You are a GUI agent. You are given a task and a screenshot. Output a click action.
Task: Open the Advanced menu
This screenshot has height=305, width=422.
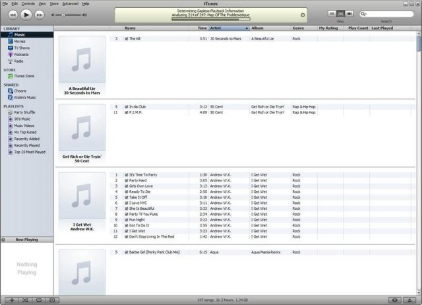71,4
